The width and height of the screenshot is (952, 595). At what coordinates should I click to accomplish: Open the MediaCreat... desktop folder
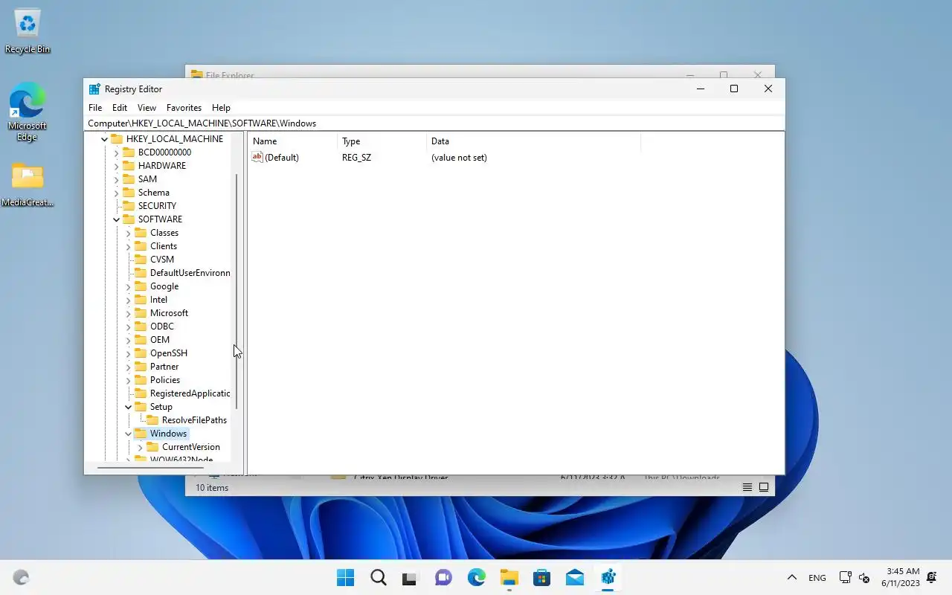(x=28, y=184)
